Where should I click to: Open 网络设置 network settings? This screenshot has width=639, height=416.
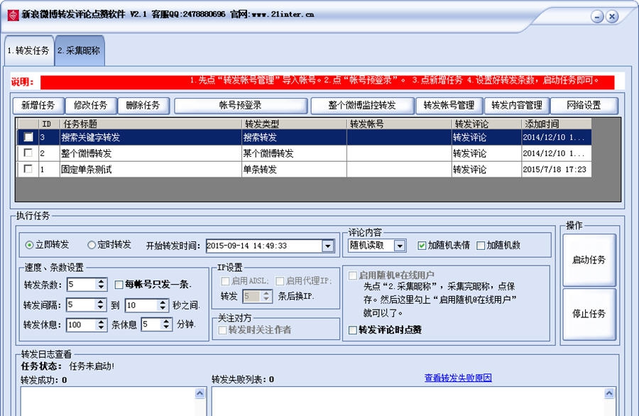click(x=584, y=105)
